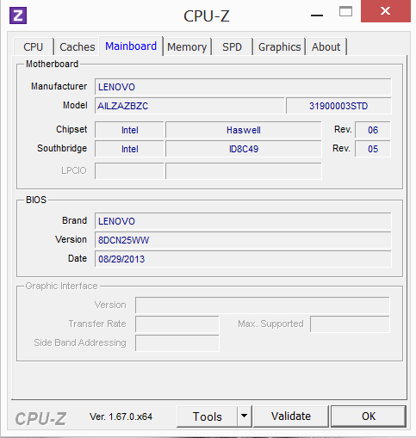Click the BIOS Brand LENOVO field
The height and width of the screenshot is (438, 416).
point(243,221)
